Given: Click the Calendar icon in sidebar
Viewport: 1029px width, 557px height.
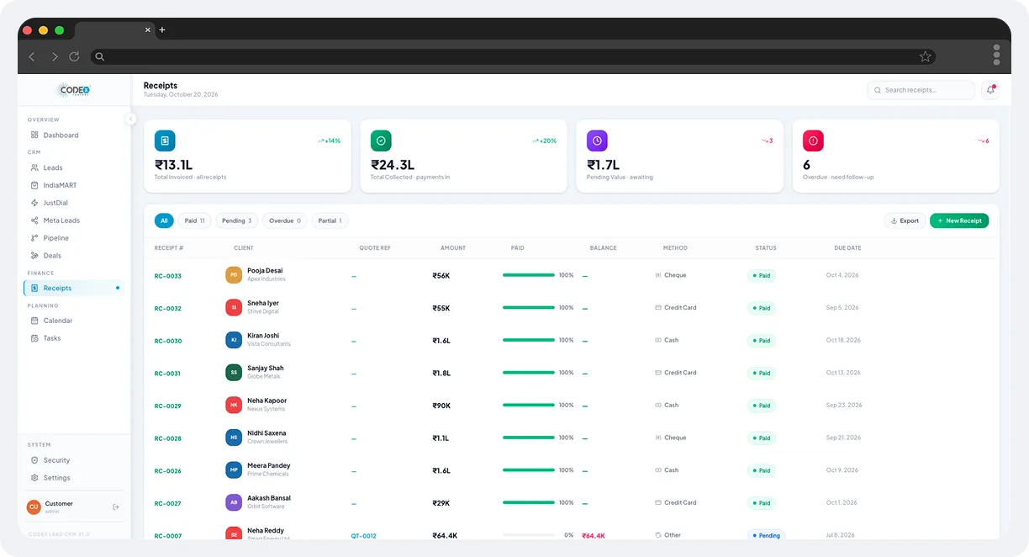Looking at the screenshot, I should 34,321.
